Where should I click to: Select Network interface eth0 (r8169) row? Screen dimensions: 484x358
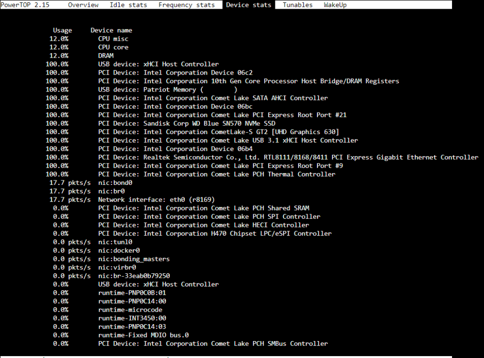point(132,200)
